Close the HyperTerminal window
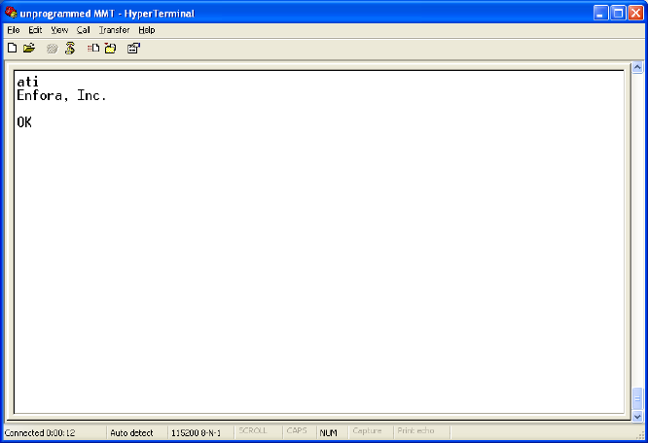 635,14
